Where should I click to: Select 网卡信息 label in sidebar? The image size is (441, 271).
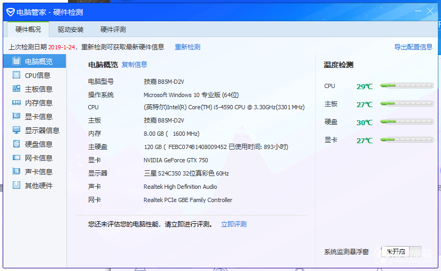(39, 158)
